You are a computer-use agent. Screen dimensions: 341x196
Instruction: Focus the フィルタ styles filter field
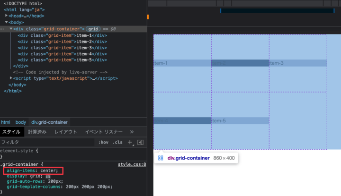[x=47, y=142]
